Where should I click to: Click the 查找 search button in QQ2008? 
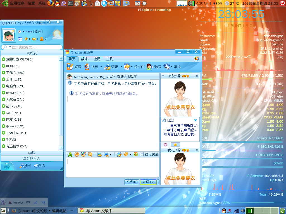click(25, 166)
